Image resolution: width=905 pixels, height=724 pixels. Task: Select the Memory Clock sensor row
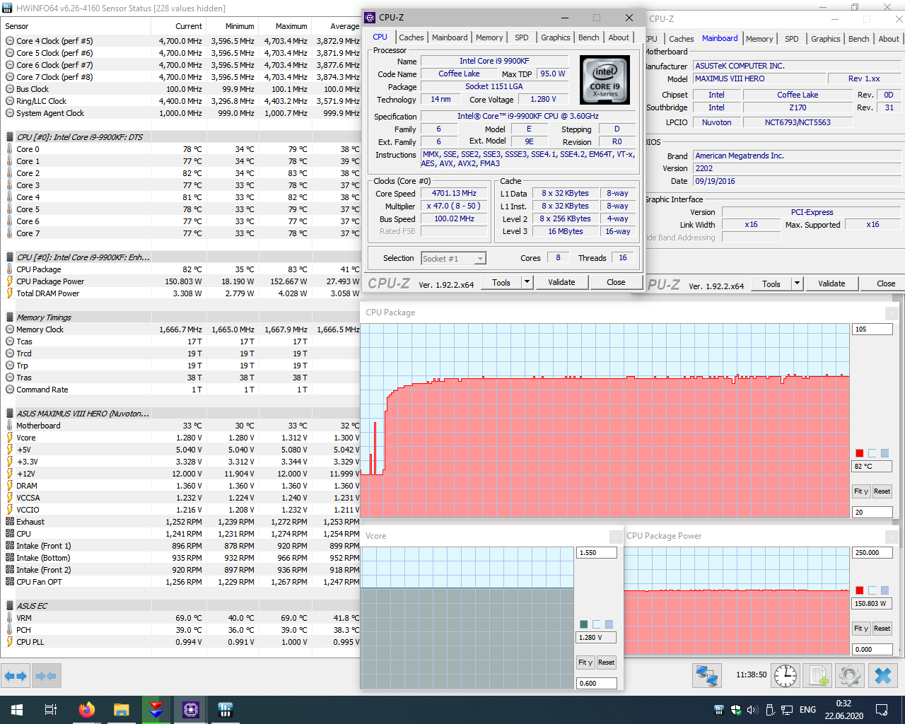pyautogui.click(x=181, y=329)
